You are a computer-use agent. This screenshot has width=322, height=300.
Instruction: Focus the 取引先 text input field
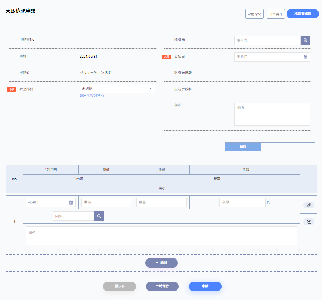click(267, 40)
